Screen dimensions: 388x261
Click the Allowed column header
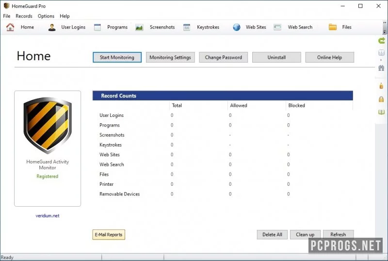point(239,105)
